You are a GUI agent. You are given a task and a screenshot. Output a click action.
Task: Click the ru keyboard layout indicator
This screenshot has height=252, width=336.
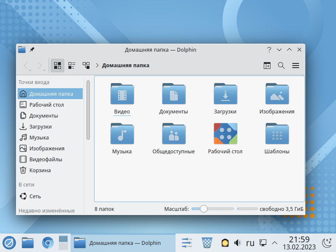coord(250,243)
